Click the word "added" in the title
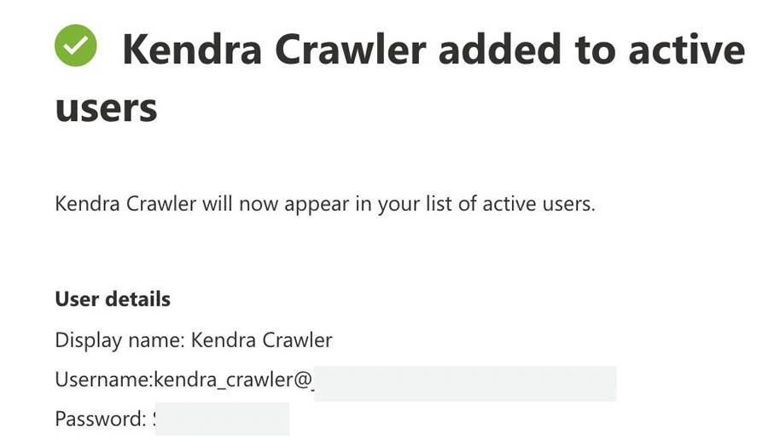Image resolution: width=768 pixels, height=441 pixels. (x=500, y=49)
